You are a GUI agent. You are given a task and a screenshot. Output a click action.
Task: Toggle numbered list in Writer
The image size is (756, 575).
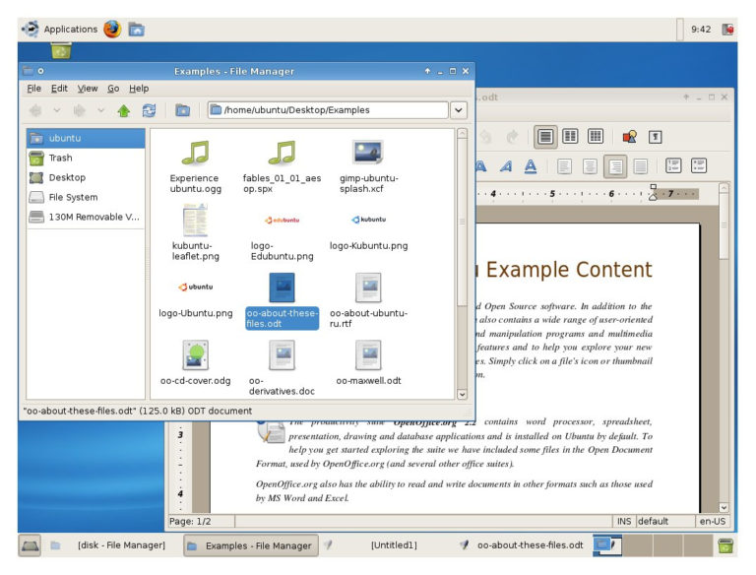point(673,166)
